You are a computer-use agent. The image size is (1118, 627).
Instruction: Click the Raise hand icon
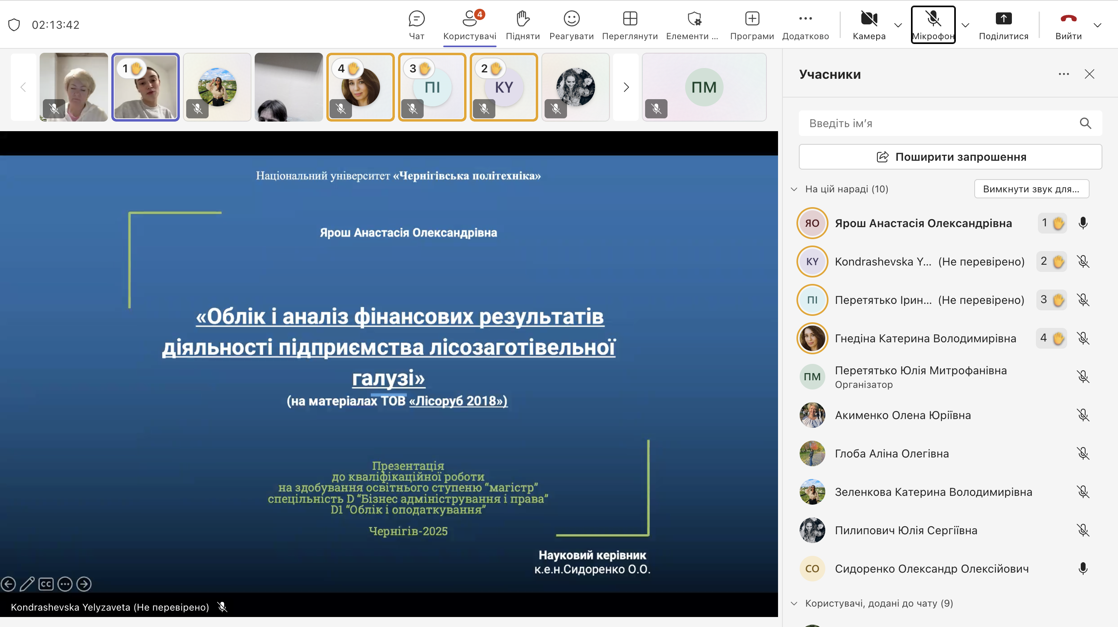pyautogui.click(x=523, y=19)
